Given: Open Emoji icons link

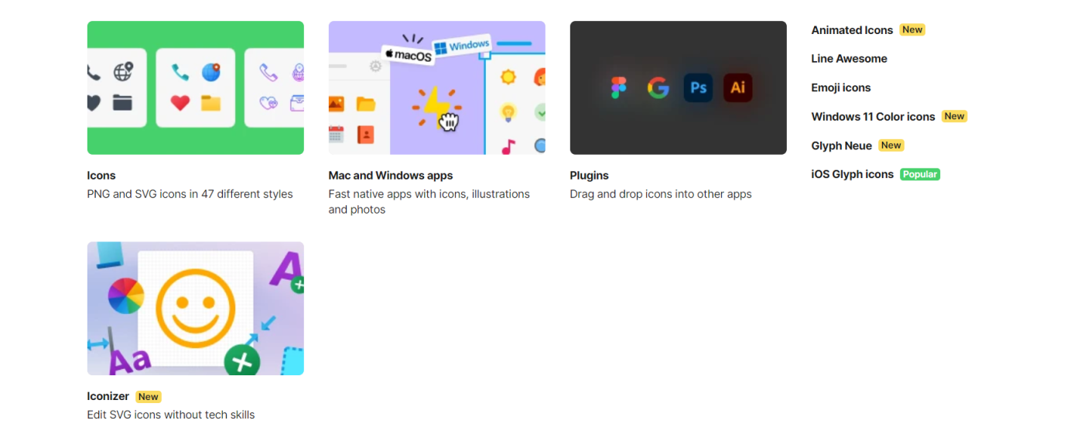Looking at the screenshot, I should [x=841, y=87].
